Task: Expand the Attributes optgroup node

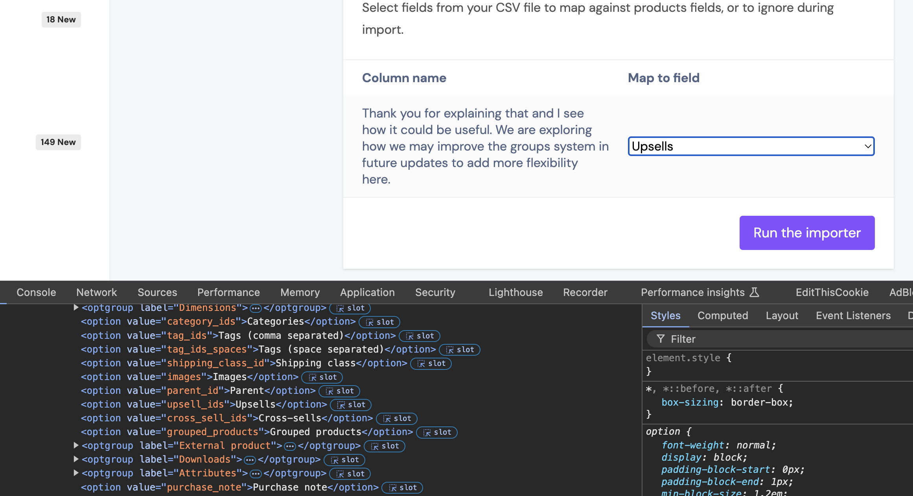Action: click(76, 473)
